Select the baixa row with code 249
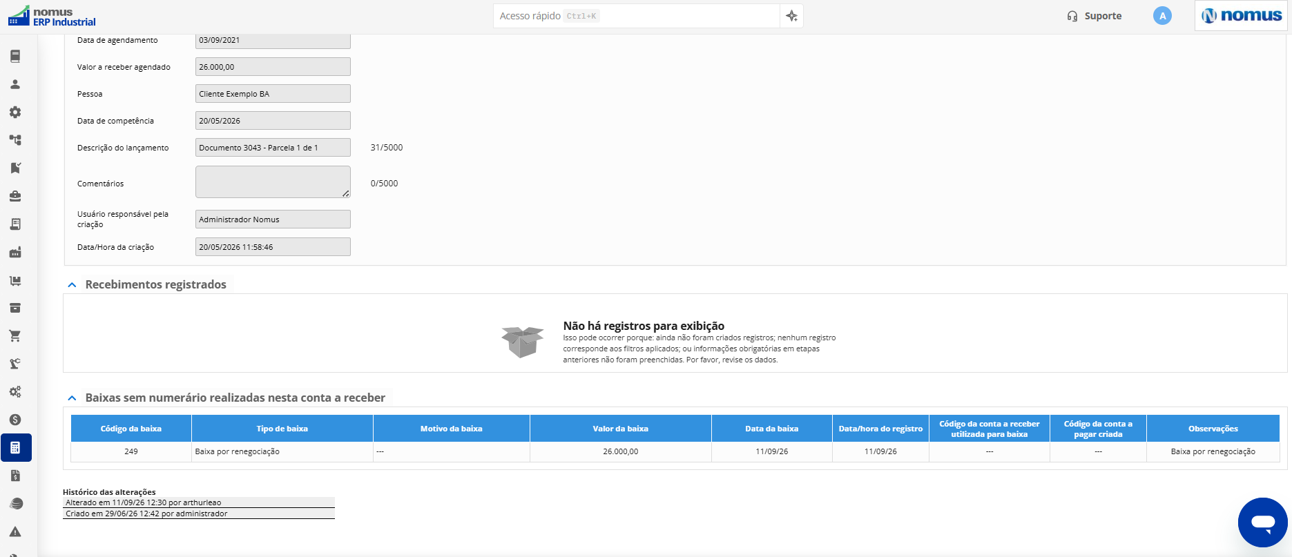 [675, 451]
